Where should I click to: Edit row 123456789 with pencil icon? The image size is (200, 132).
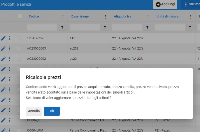tap(4, 38)
